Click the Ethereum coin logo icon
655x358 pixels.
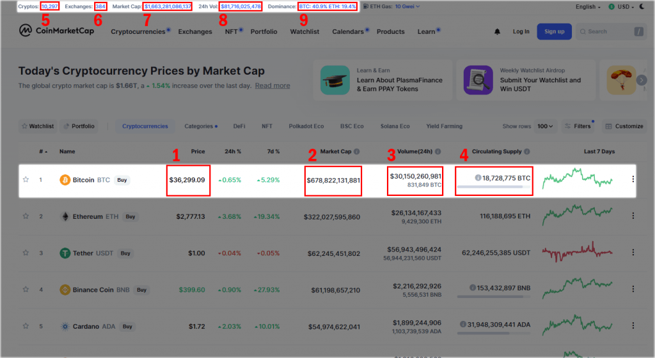point(65,217)
